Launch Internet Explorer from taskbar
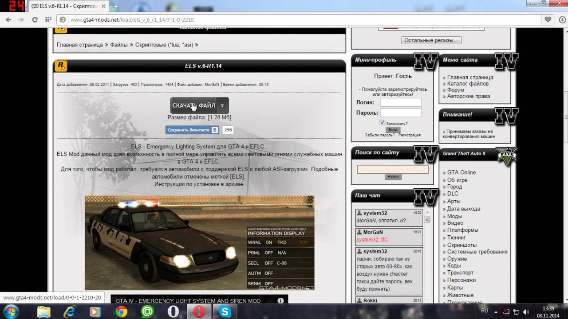The image size is (568, 319). (x=69, y=312)
